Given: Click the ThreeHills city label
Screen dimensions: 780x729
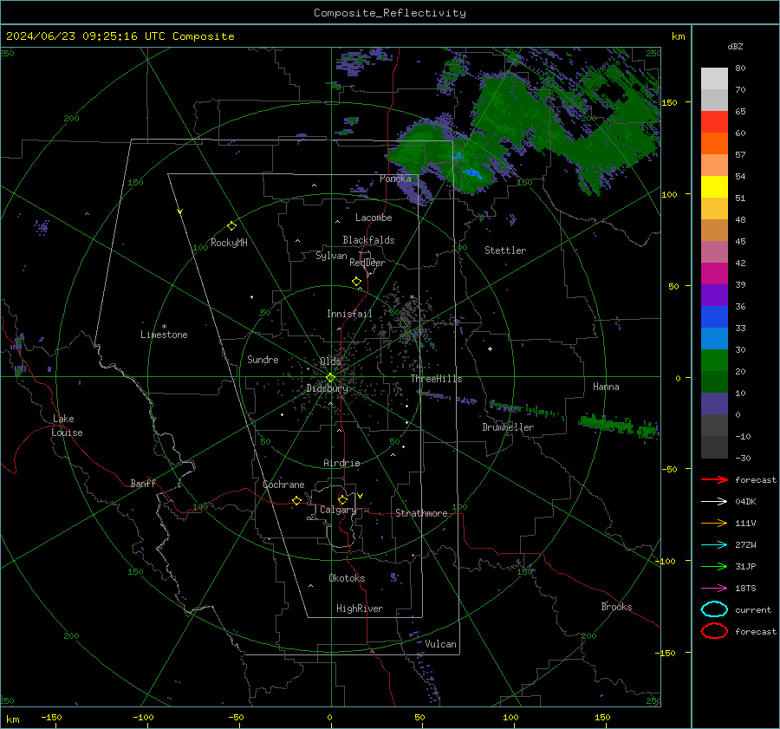Looking at the screenshot, I should (x=436, y=379).
